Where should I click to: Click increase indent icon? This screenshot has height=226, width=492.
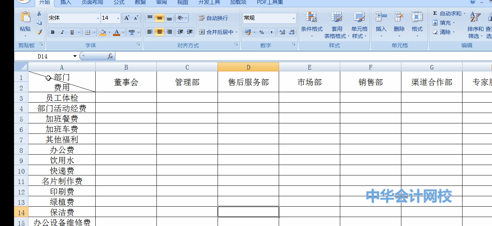190,32
